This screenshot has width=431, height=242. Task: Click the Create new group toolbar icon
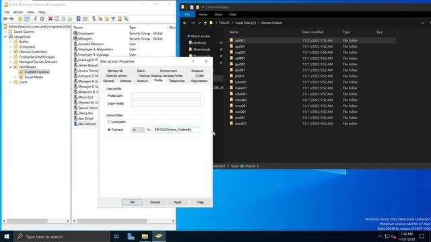(x=100, y=19)
